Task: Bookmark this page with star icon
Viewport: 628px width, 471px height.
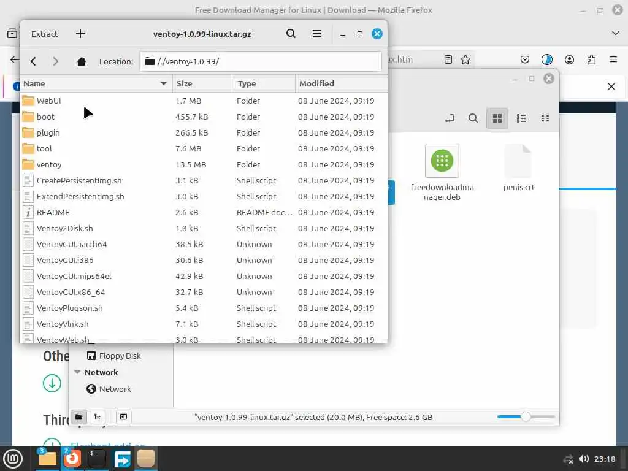Action: point(465,59)
